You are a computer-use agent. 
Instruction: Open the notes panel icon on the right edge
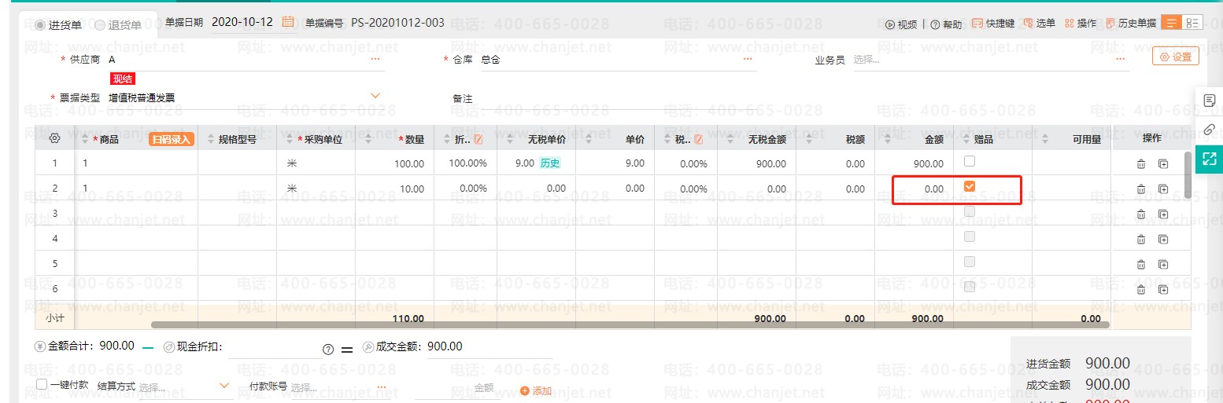point(1210,100)
